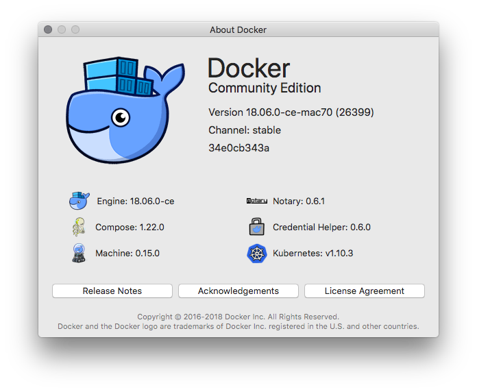Image resolution: width=477 pixels, height=392 pixels.
Task: Click the "Kubernetes: v1.10.3" text
Action: (313, 253)
